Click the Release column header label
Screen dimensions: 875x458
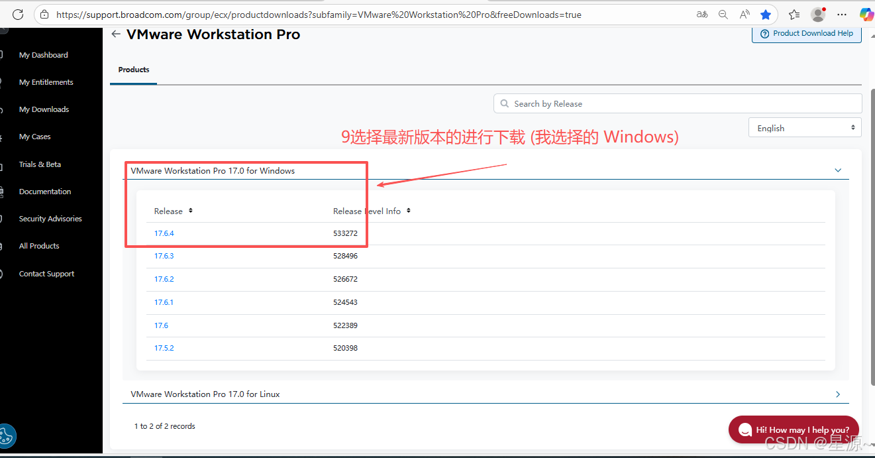point(168,211)
